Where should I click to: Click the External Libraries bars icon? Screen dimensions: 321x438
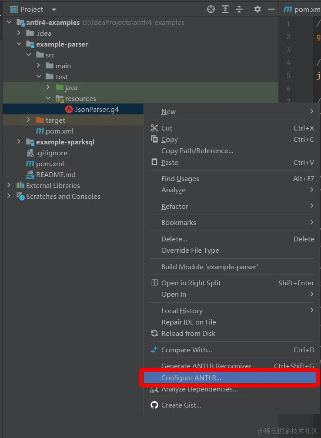coord(20,185)
